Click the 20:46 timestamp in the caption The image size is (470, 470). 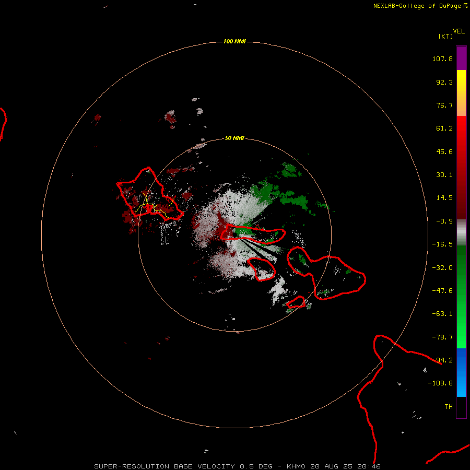pyautogui.click(x=369, y=466)
